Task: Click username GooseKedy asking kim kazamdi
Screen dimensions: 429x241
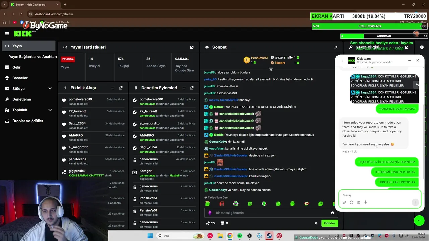Action: pos(217,142)
